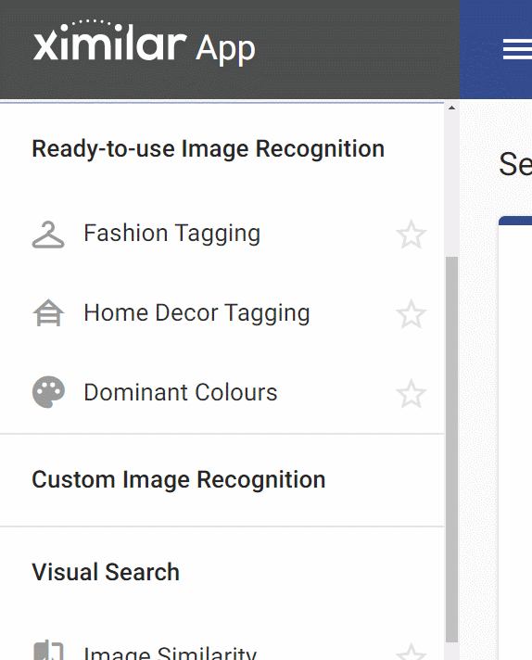Click the sidebar vertical scrollbar thumb
The width and height of the screenshot is (532, 660).
(x=451, y=450)
